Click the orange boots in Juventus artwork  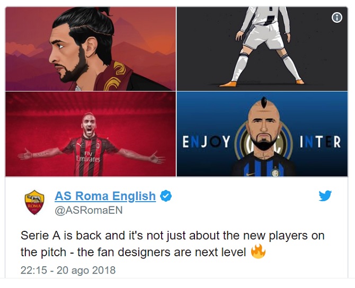pyautogui.click(x=261, y=83)
